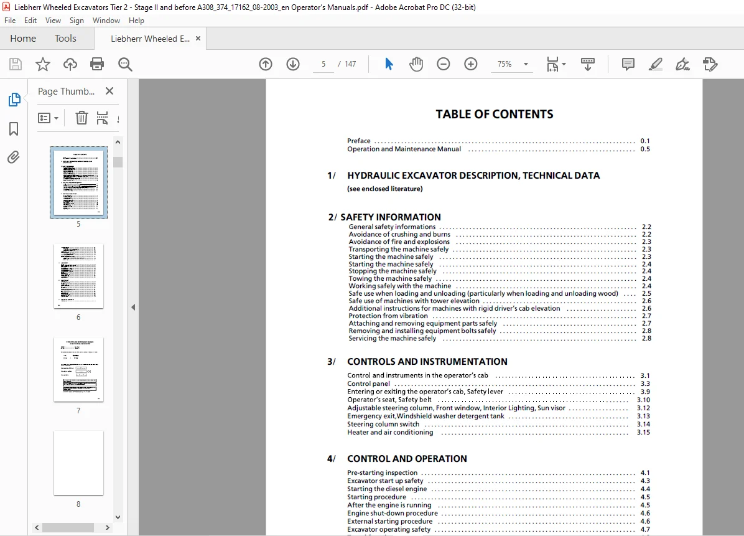Choose the Selection arrow tool
Viewport: 744px width, 536px height.
tap(389, 64)
